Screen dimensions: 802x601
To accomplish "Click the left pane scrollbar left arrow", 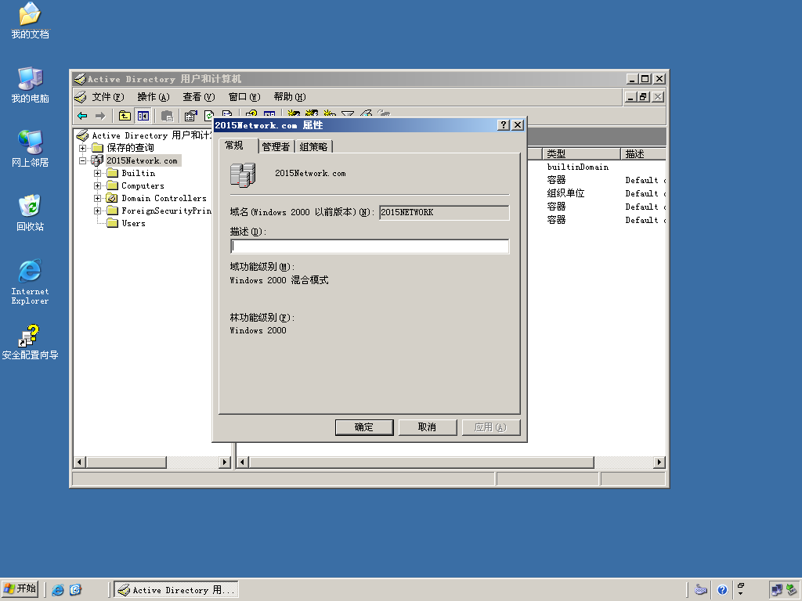I will coord(79,462).
